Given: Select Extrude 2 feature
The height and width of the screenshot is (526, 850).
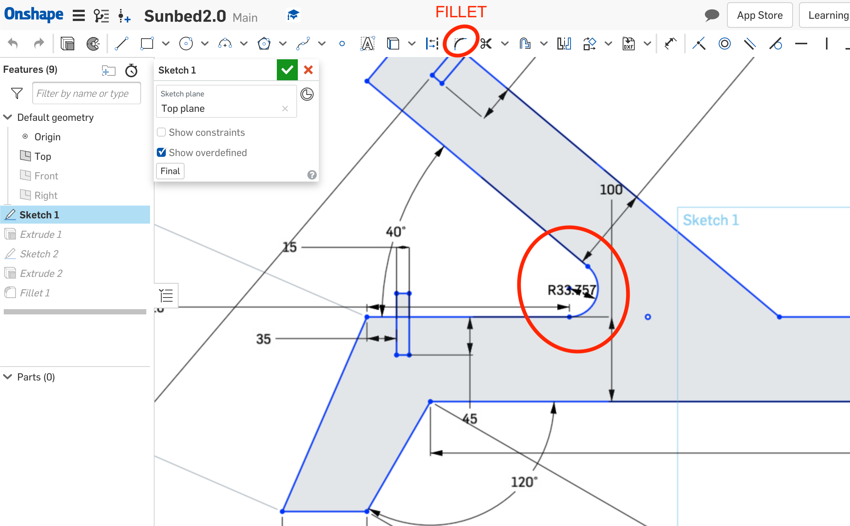Looking at the screenshot, I should (x=75, y=273).
